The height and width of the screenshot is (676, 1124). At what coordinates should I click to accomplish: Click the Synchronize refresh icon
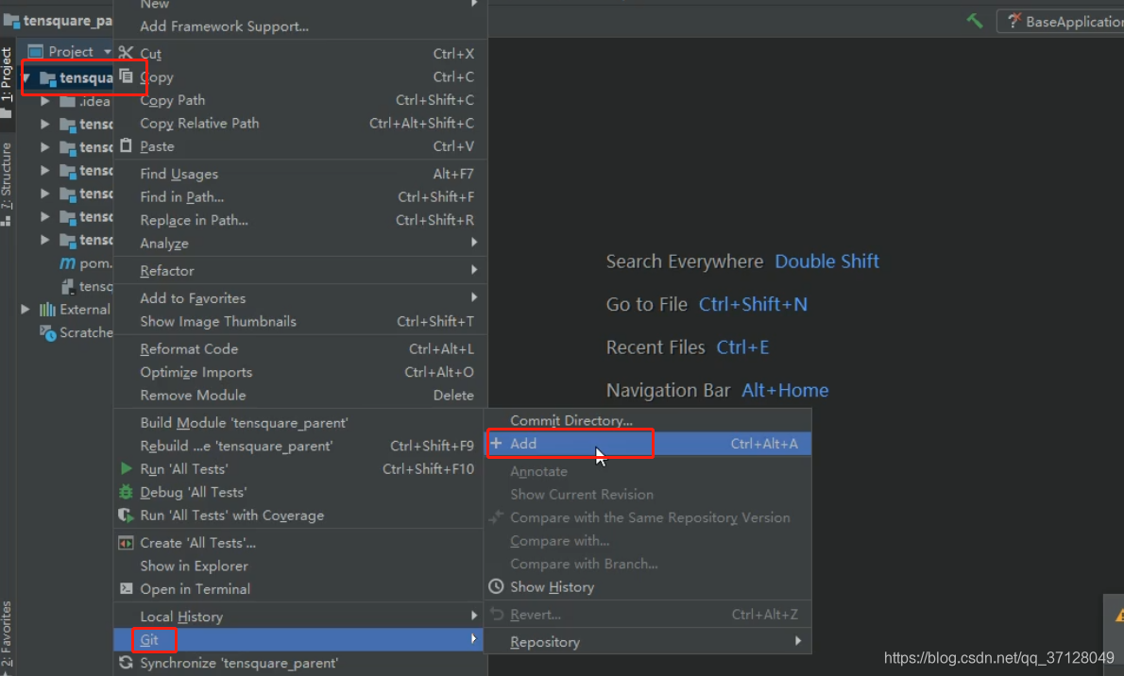click(127, 663)
